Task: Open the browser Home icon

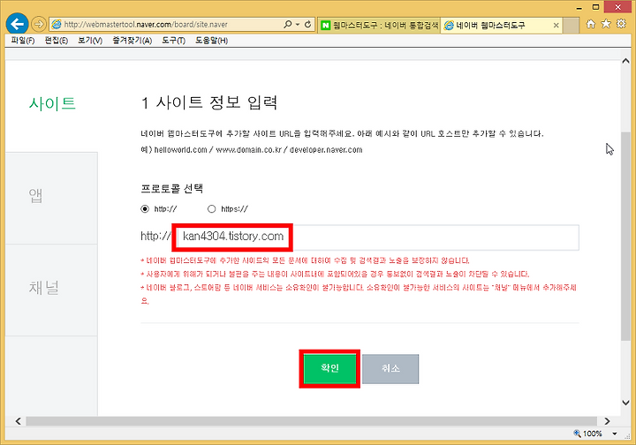Action: (591, 24)
